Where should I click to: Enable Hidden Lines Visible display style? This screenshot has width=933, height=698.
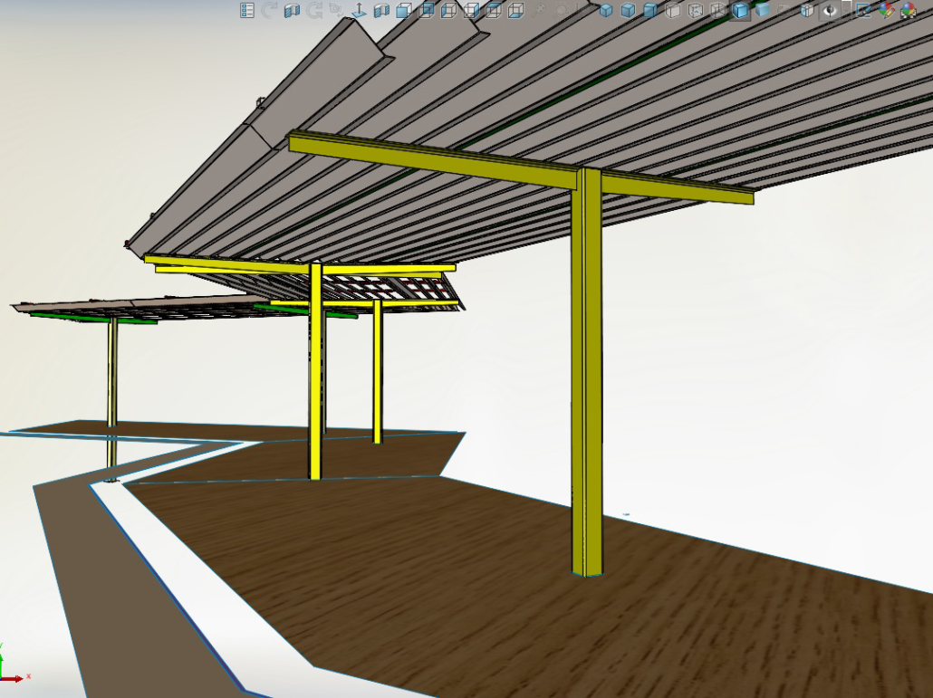click(x=696, y=10)
